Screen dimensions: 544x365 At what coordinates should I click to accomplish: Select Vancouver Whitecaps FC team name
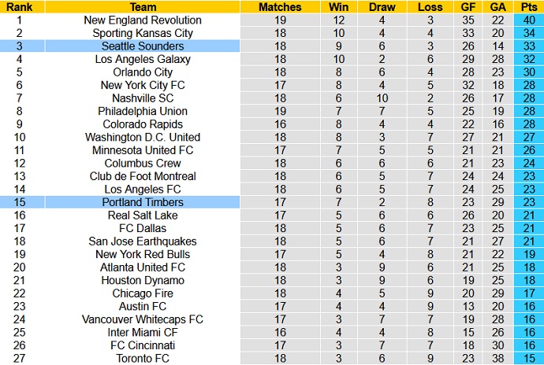(x=143, y=319)
